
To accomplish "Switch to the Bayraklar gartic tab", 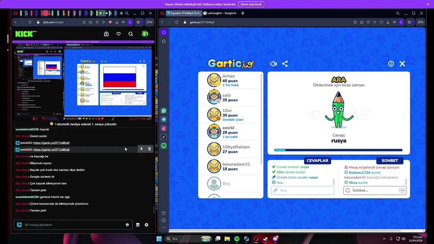I will [184, 13].
